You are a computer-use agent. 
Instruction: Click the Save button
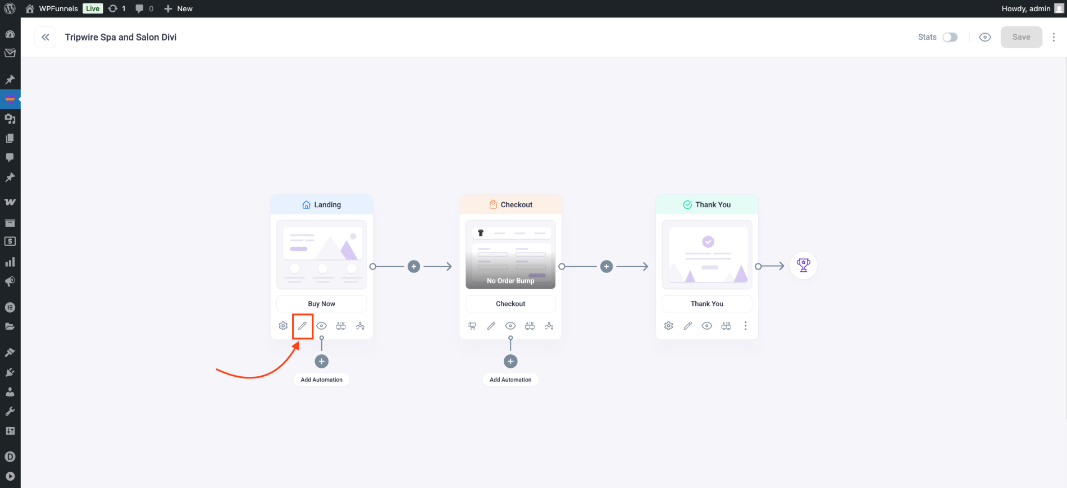pyautogui.click(x=1021, y=37)
